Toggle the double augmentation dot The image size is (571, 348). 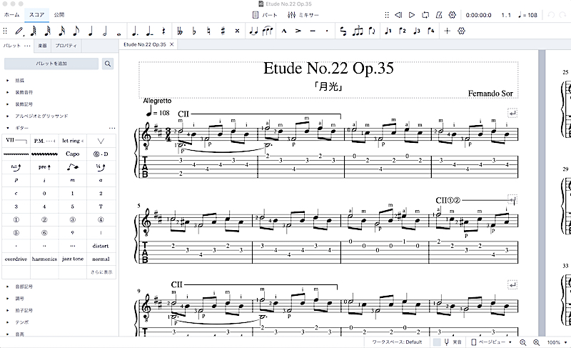tap(149, 31)
